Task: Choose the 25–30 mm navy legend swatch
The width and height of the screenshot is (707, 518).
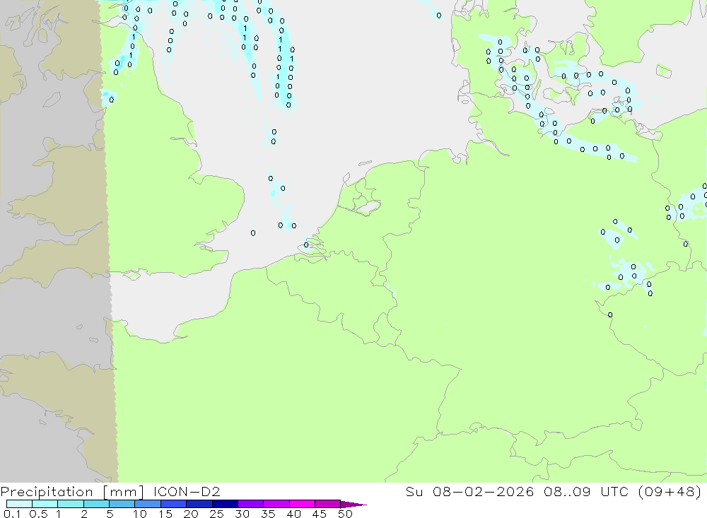Action: 225,504
